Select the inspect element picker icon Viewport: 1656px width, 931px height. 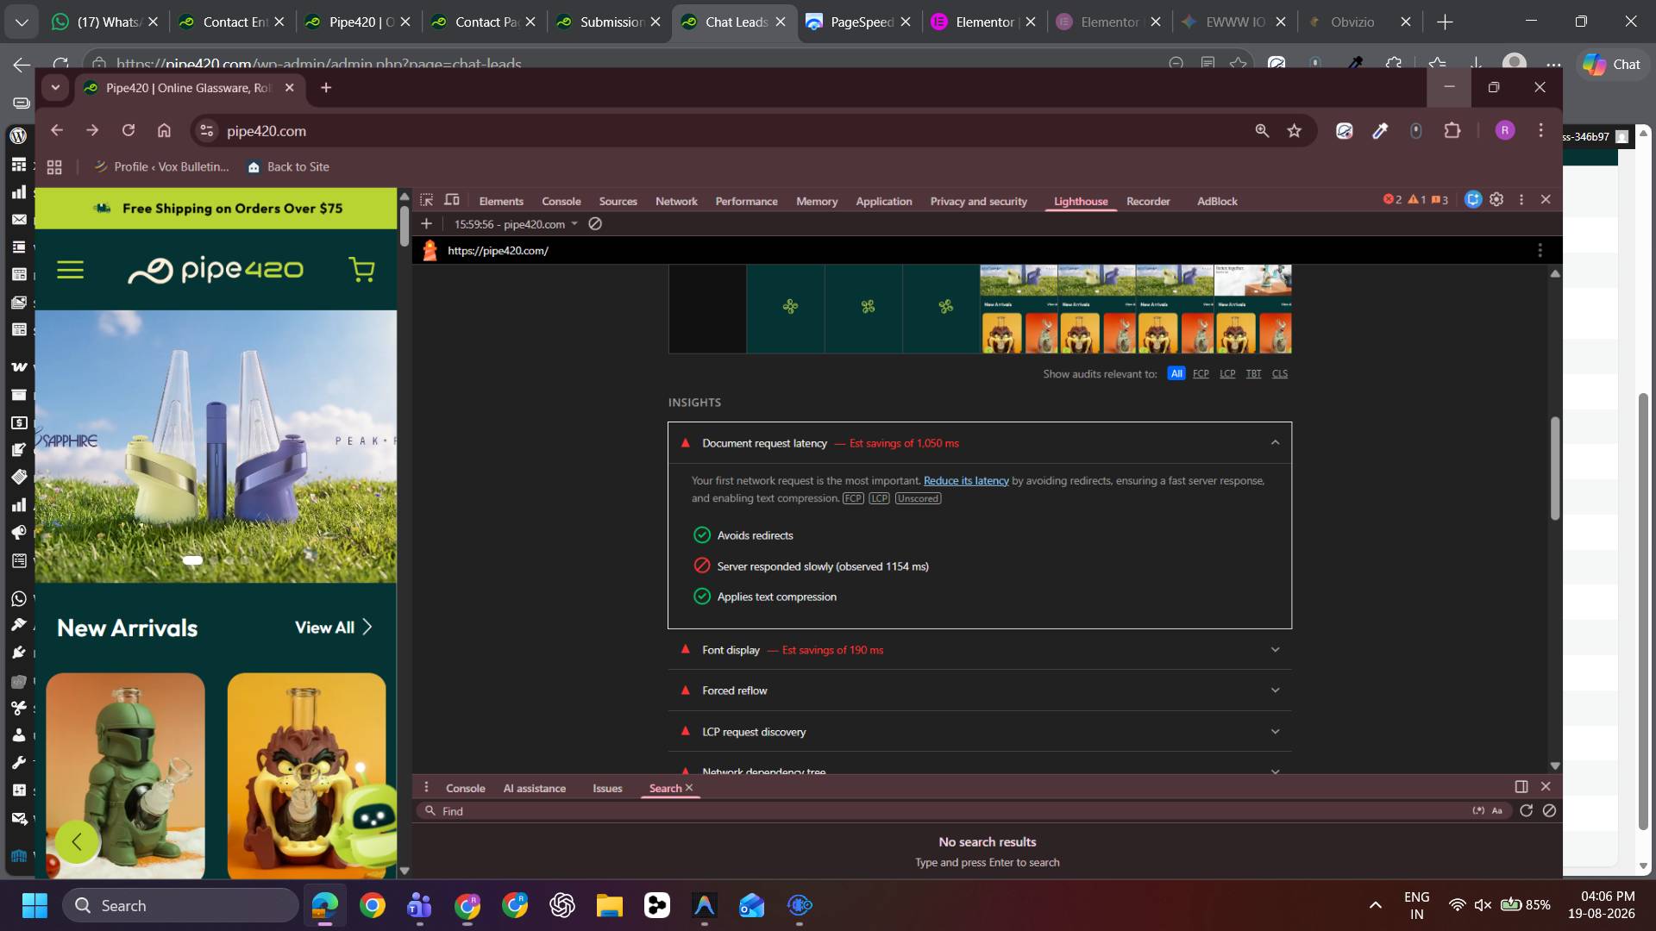(426, 200)
